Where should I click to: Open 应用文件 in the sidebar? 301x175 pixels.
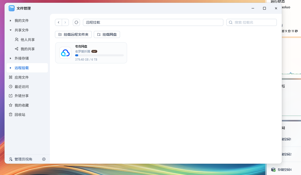(x=22, y=77)
